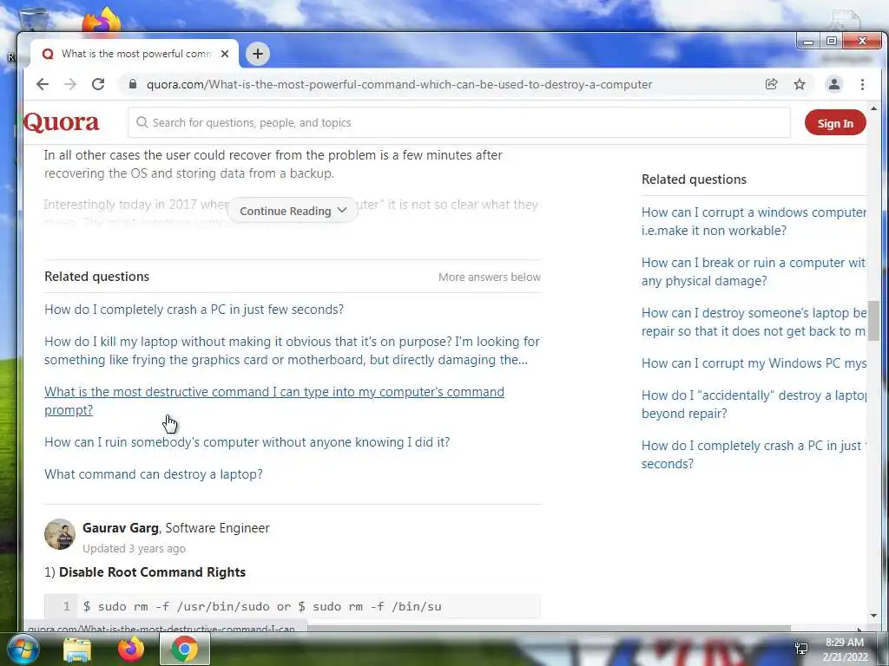Open Gaurav Garg author name link
This screenshot has width=889, height=666.
tap(120, 528)
